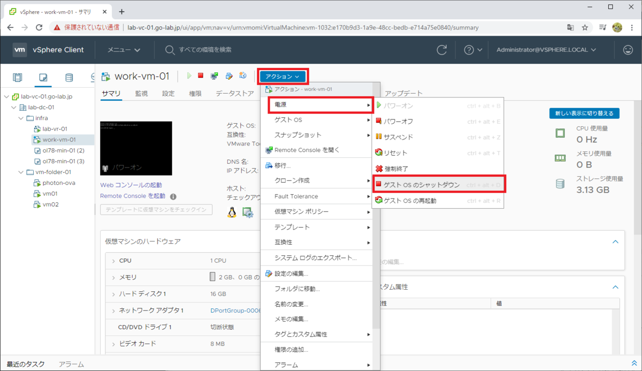Image resolution: width=642 pixels, height=371 pixels.
Task: Click the VM console thumbnail
Action: pos(136,148)
